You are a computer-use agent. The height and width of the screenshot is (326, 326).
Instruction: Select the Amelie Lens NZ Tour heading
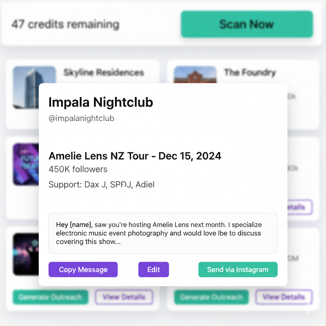(x=135, y=156)
